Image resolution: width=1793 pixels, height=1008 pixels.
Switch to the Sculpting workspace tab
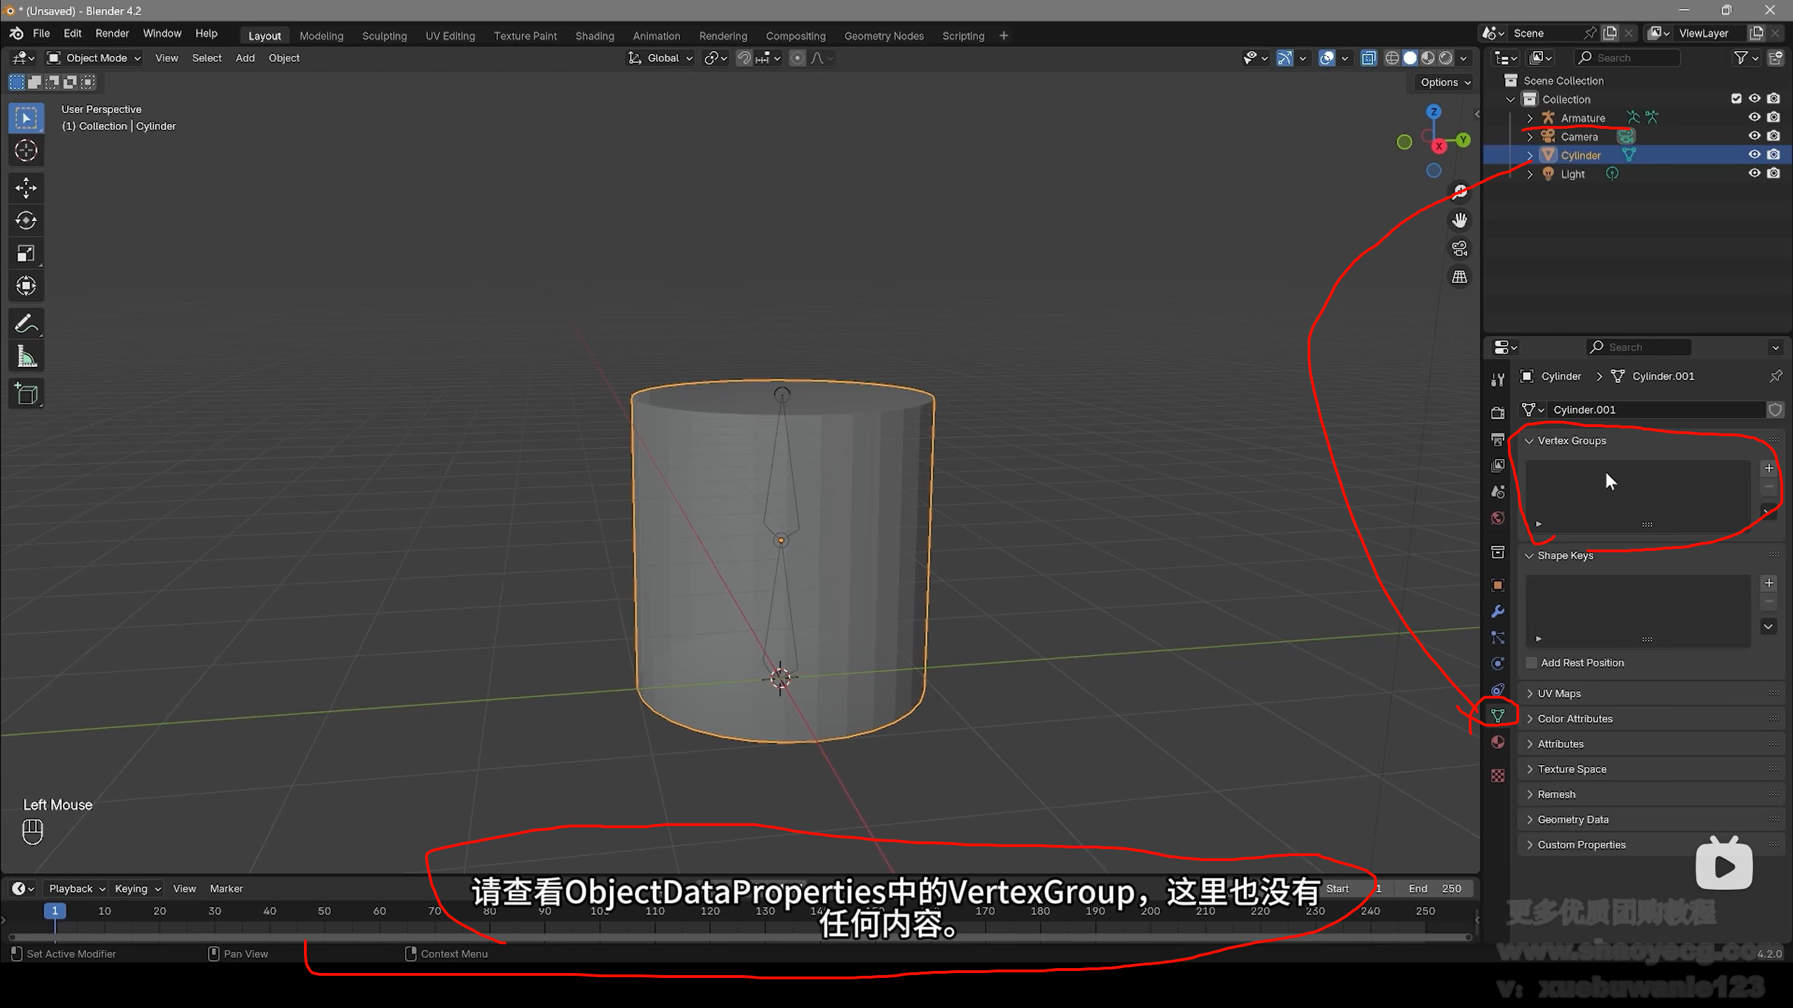384,36
